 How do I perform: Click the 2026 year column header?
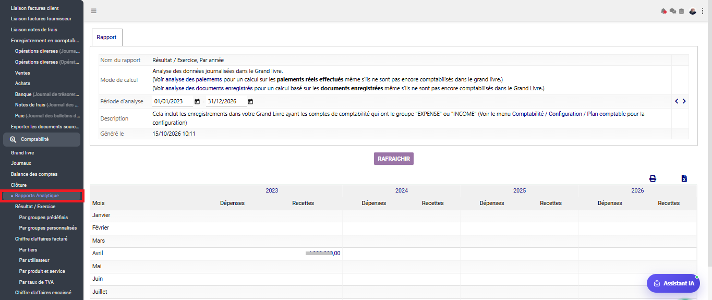tap(637, 191)
